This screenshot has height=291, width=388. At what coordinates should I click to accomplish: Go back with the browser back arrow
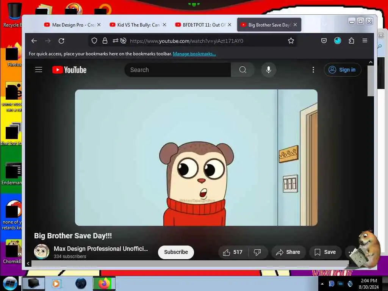[x=34, y=41]
